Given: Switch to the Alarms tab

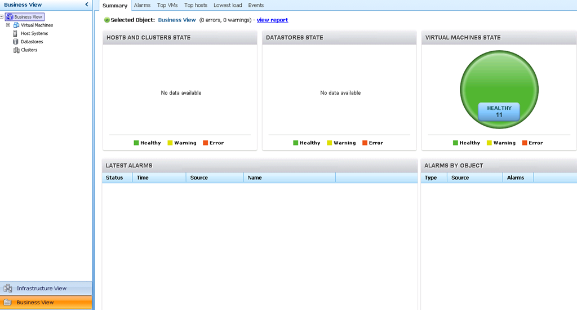Looking at the screenshot, I should tap(142, 5).
